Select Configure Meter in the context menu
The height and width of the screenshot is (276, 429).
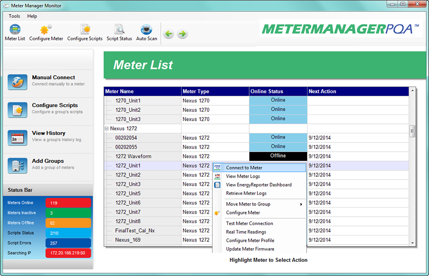259,213
